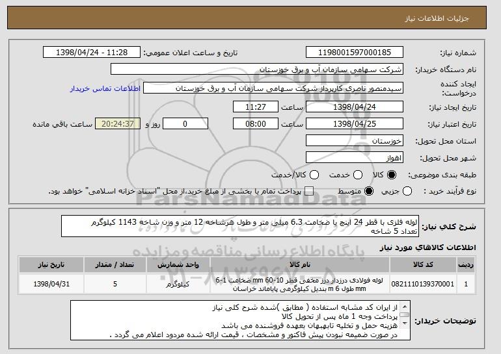The width and height of the screenshot is (501, 354).
Task: Click the اطلاعات کالاهای مورد نیاز heading
Action: [x=427, y=247]
